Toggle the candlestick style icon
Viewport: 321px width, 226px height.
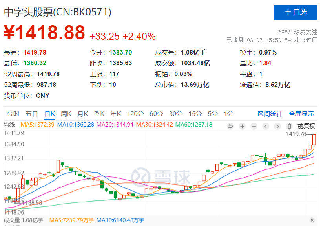[289, 126]
